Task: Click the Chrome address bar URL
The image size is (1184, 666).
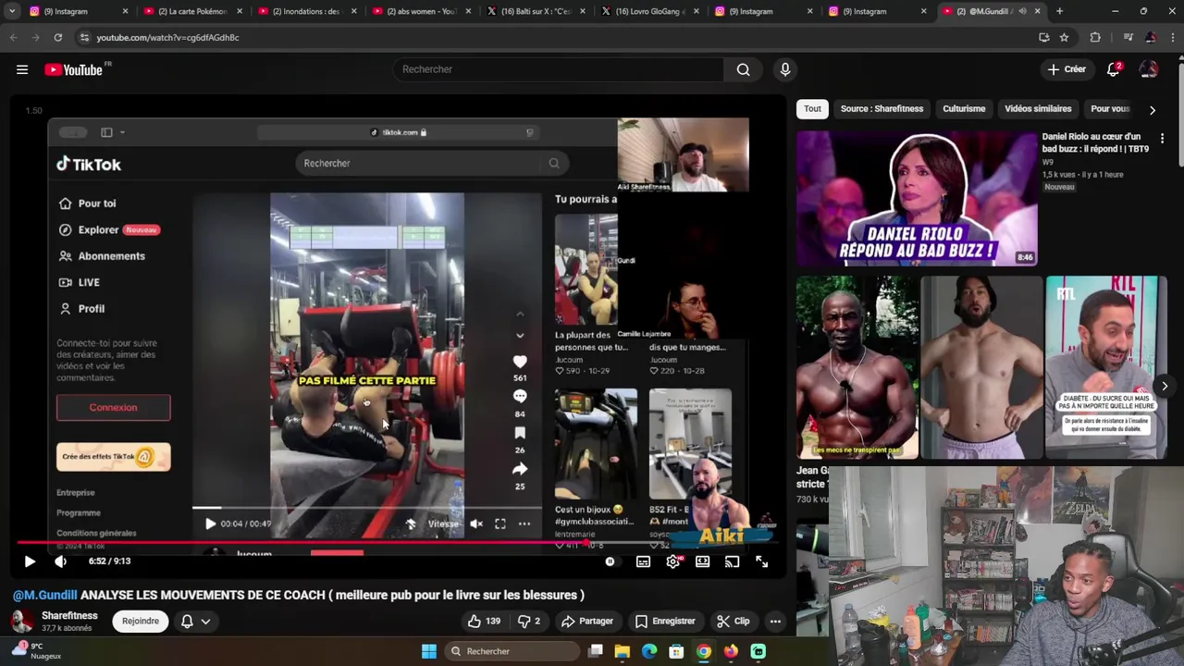Action: pos(167,37)
